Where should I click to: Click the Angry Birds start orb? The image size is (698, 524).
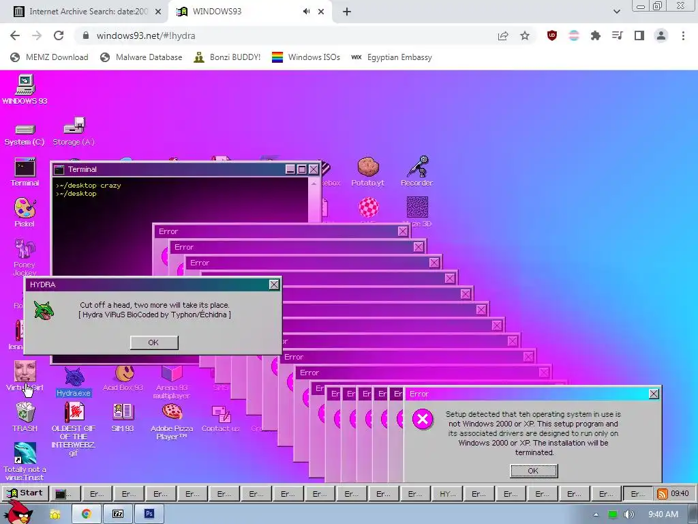(x=18, y=512)
